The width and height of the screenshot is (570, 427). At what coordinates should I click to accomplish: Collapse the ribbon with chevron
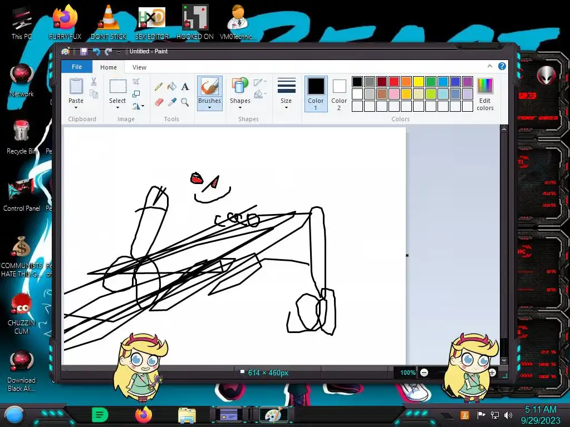490,66
